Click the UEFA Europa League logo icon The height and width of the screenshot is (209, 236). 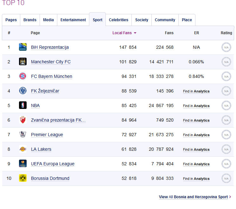click(x=23, y=164)
